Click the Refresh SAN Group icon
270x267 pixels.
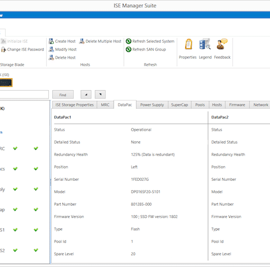coord(128,50)
